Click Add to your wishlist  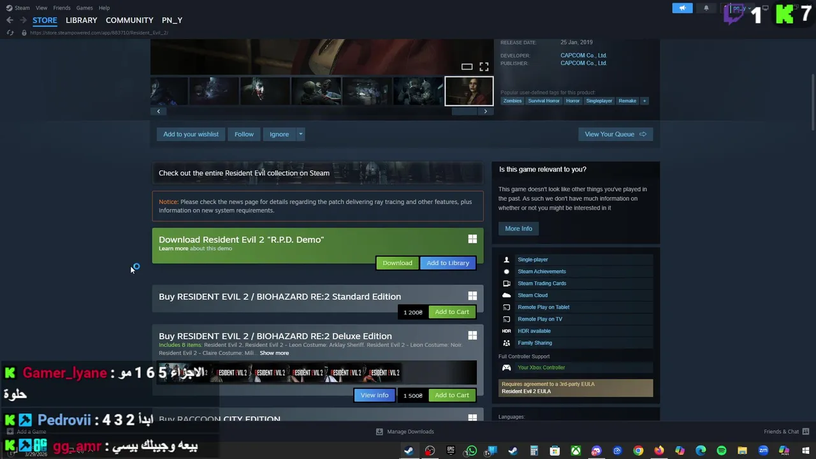(x=191, y=134)
